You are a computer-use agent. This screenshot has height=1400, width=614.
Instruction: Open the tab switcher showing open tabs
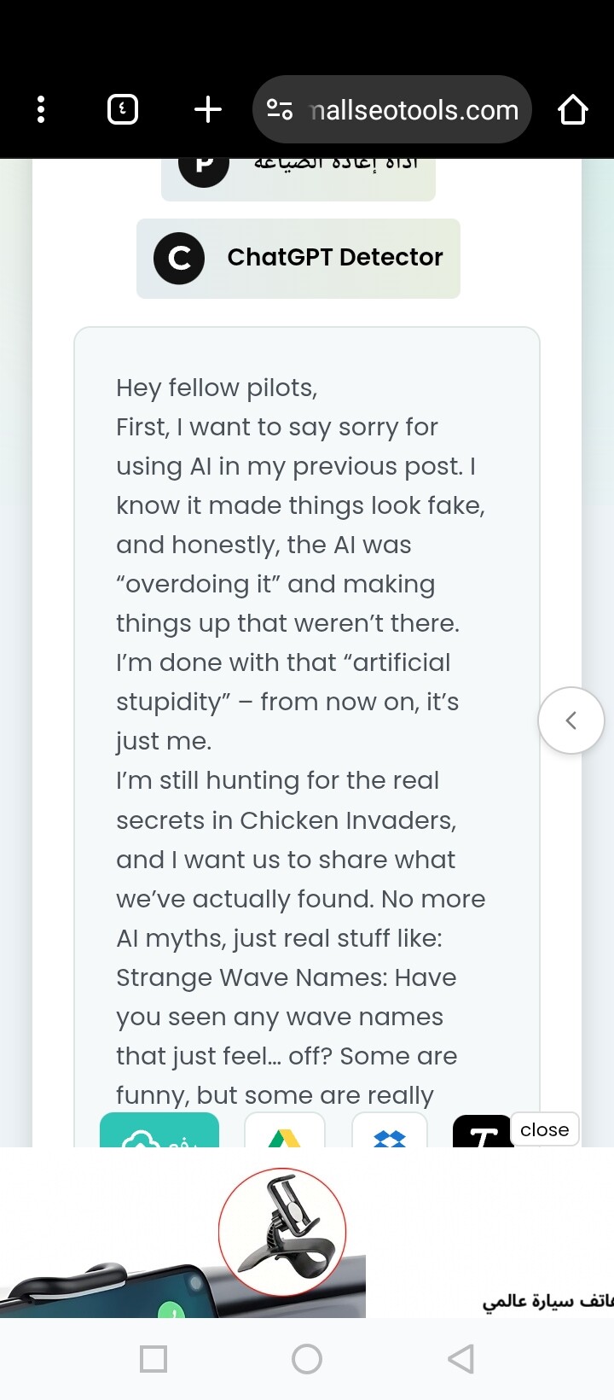123,109
